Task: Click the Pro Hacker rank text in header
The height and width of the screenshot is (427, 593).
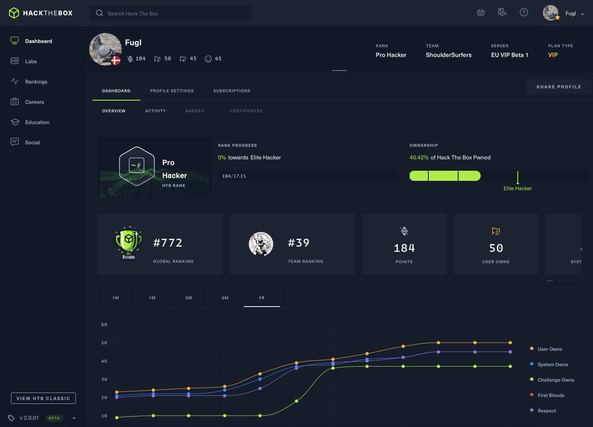Action: point(391,55)
